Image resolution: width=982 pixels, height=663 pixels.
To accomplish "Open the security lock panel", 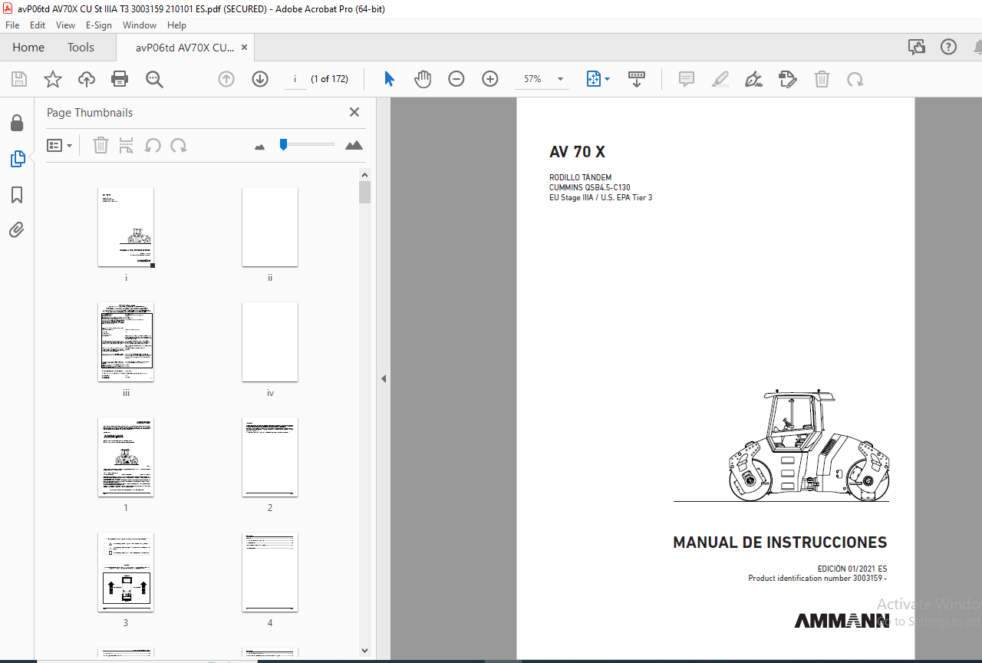I will coord(17,124).
